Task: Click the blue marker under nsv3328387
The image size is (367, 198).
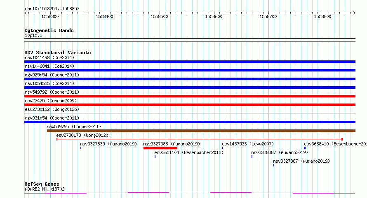Action: pyautogui.click(x=252, y=157)
